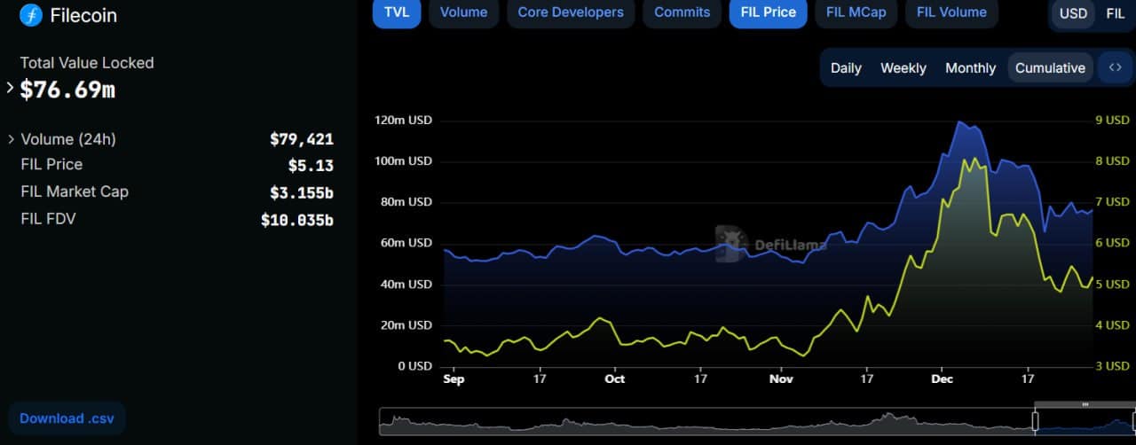Click the Sep label on x-axis
This screenshot has width=1136, height=445.
click(x=454, y=379)
